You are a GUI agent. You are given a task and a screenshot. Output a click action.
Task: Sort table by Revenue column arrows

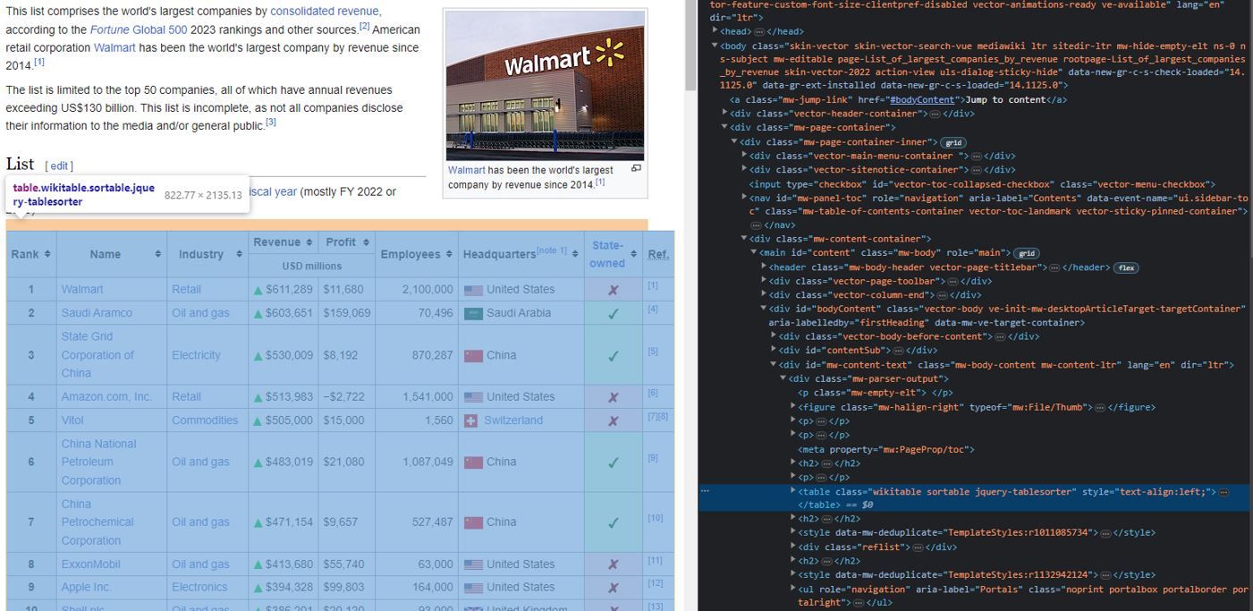[309, 243]
